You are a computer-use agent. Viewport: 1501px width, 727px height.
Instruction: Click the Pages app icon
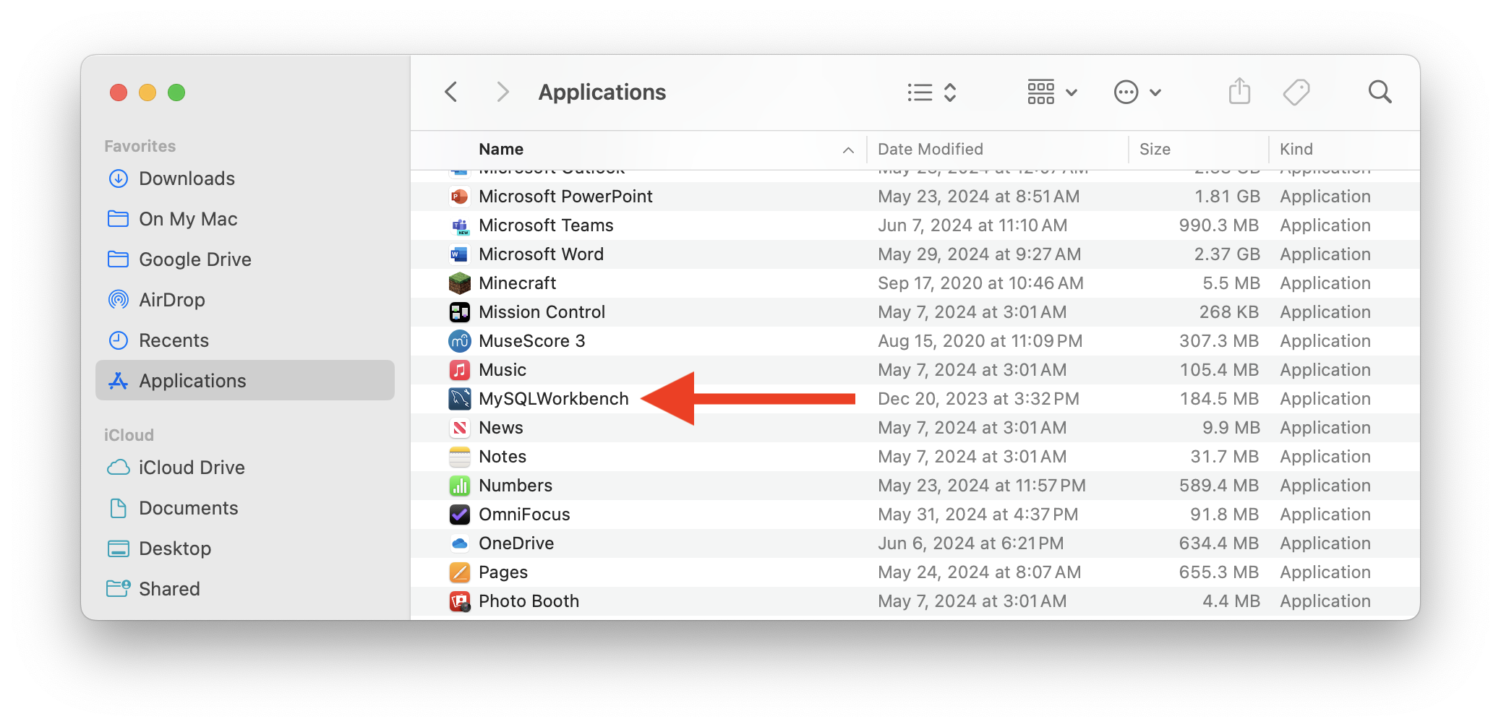pyautogui.click(x=459, y=572)
